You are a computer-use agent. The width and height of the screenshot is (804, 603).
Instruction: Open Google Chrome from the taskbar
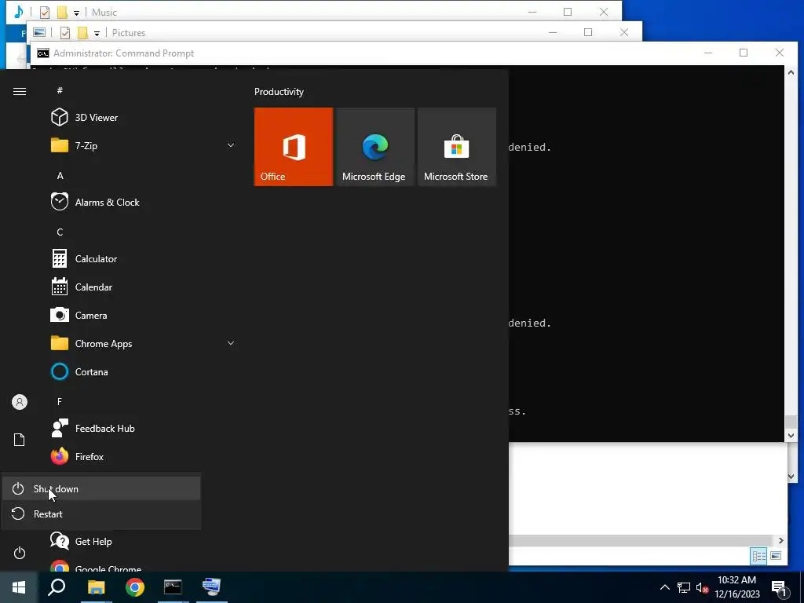pyautogui.click(x=135, y=587)
